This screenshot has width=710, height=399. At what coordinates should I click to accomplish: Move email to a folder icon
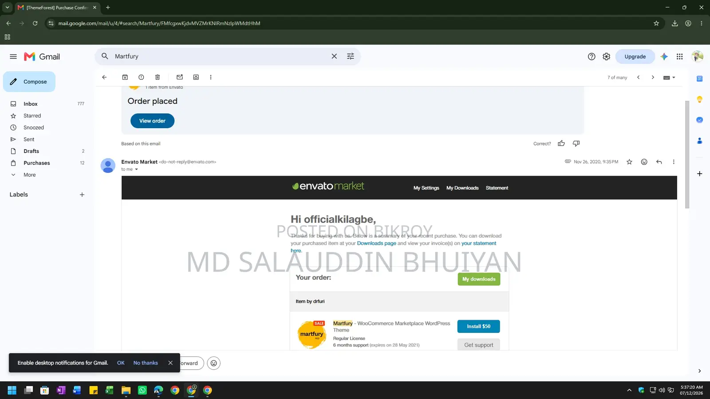pyautogui.click(x=196, y=77)
